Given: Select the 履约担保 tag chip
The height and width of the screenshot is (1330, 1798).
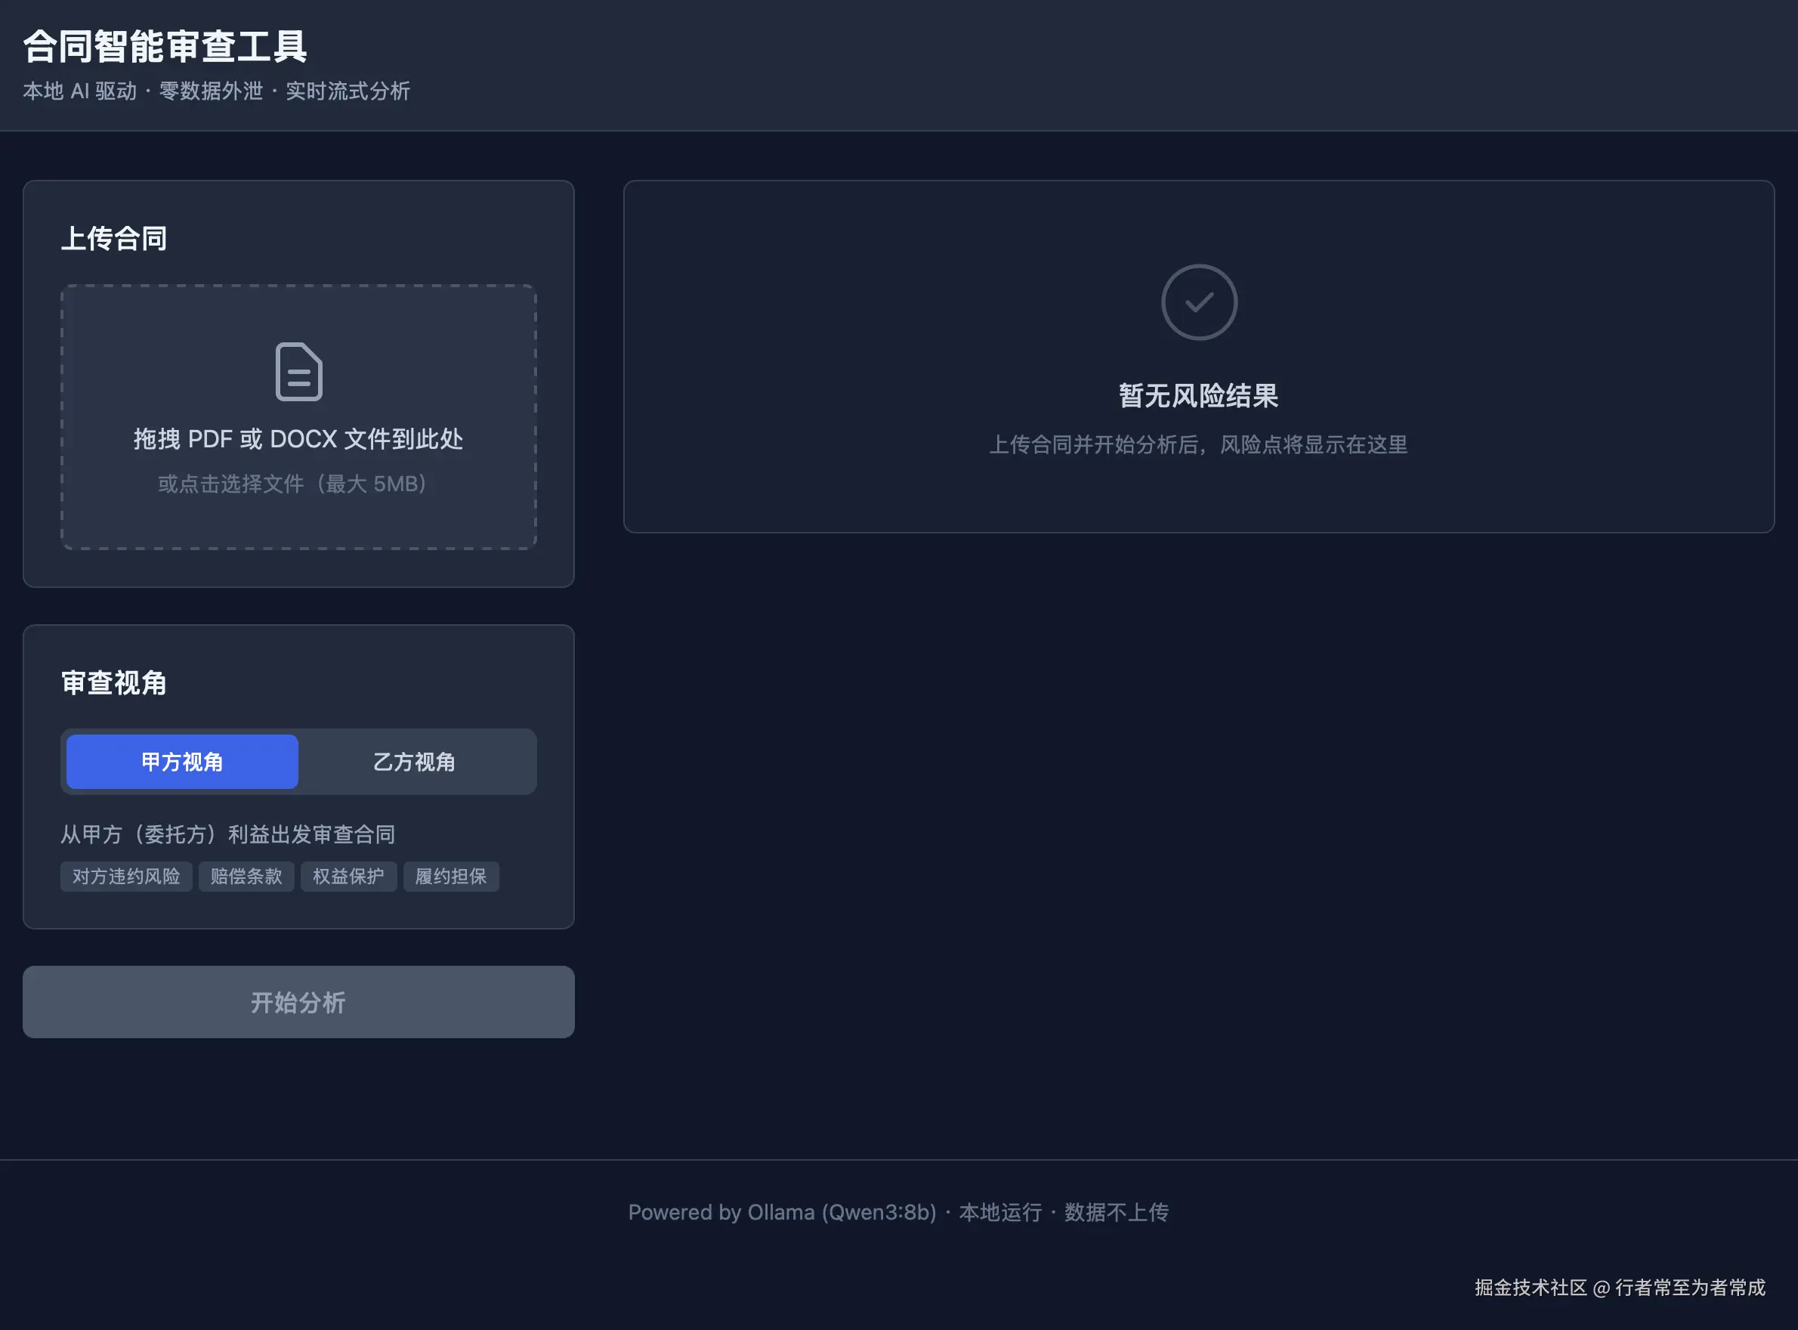Looking at the screenshot, I should coord(451,876).
